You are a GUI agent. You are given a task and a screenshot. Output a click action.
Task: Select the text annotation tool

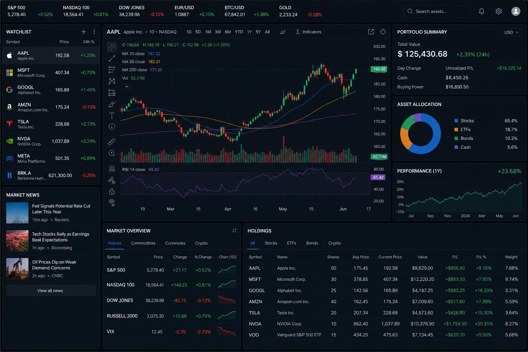coord(112,115)
